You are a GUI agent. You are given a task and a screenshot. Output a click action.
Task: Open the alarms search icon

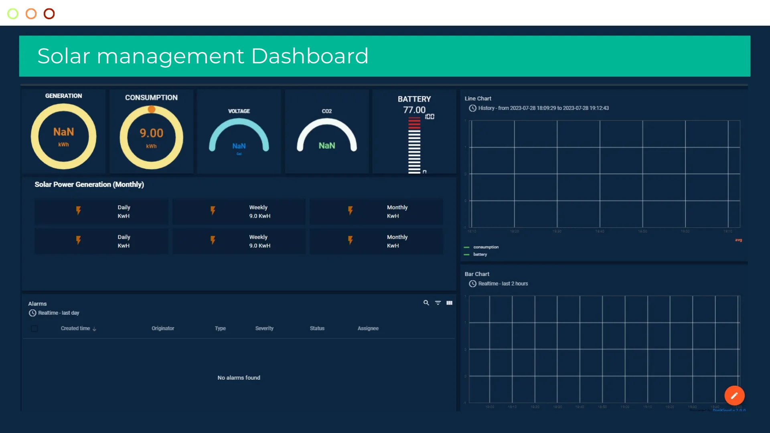(x=426, y=303)
